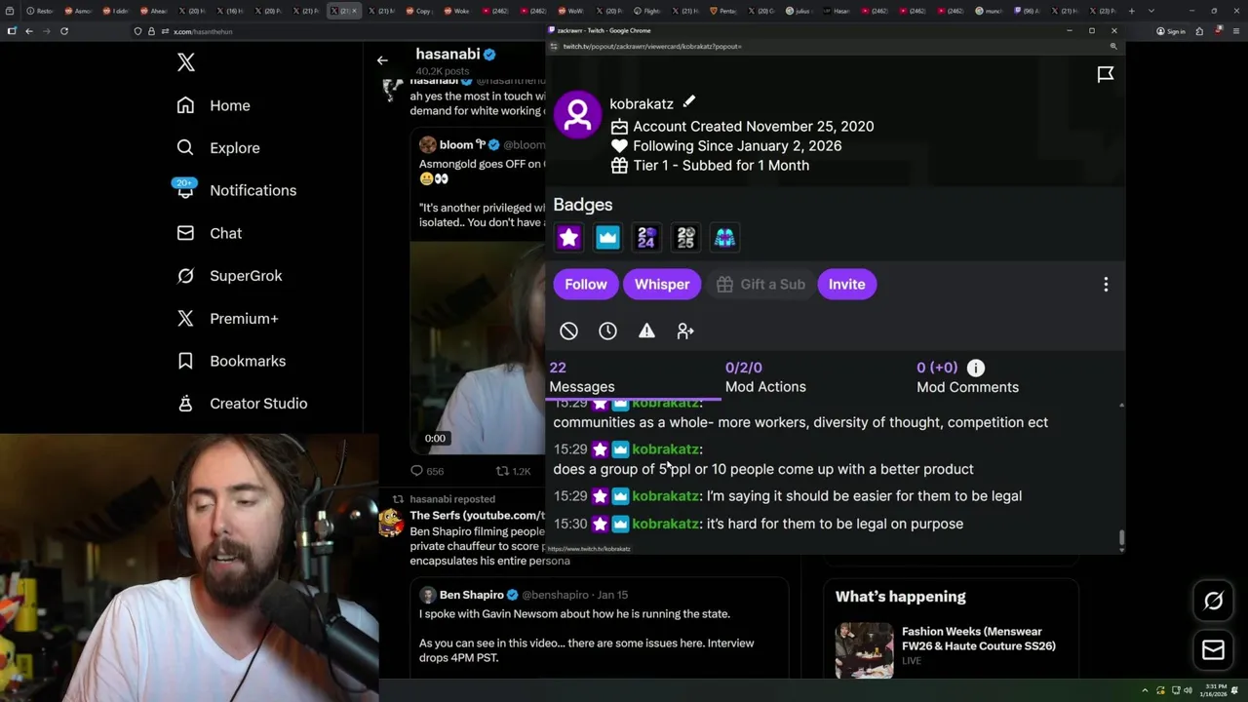Go back with X profile back arrow

click(x=382, y=60)
